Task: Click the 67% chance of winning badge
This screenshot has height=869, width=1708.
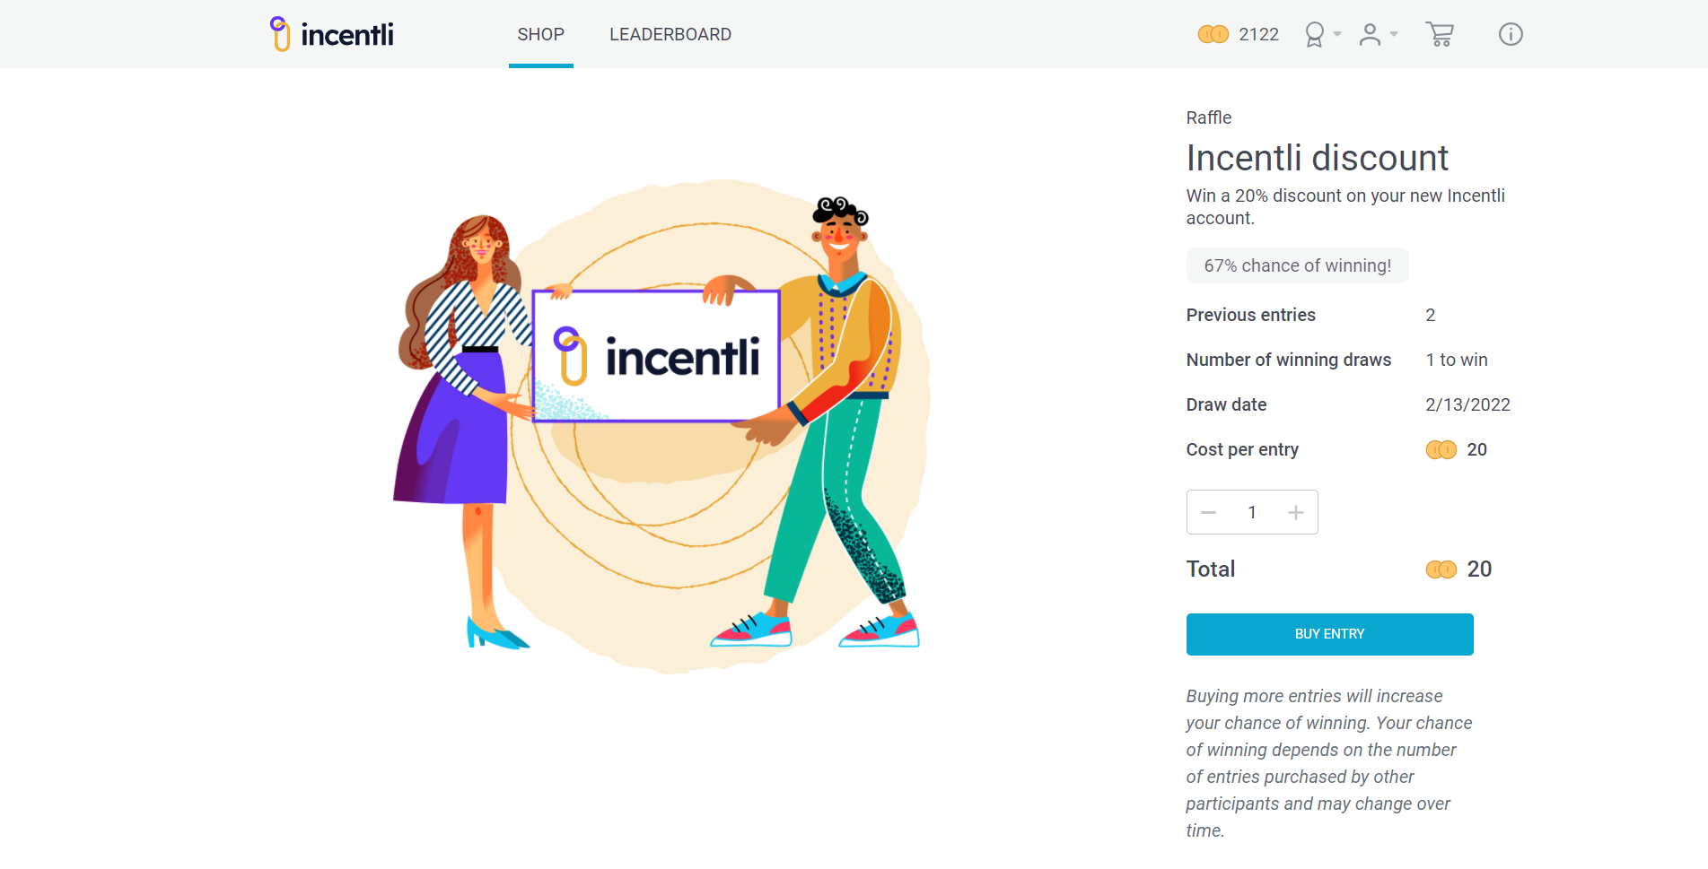Action: coord(1297,265)
